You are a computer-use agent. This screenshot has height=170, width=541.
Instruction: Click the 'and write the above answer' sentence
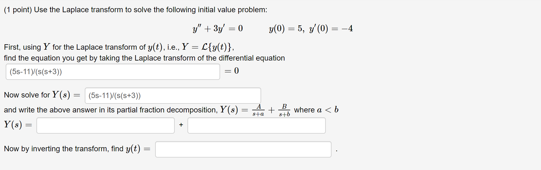[111, 110]
